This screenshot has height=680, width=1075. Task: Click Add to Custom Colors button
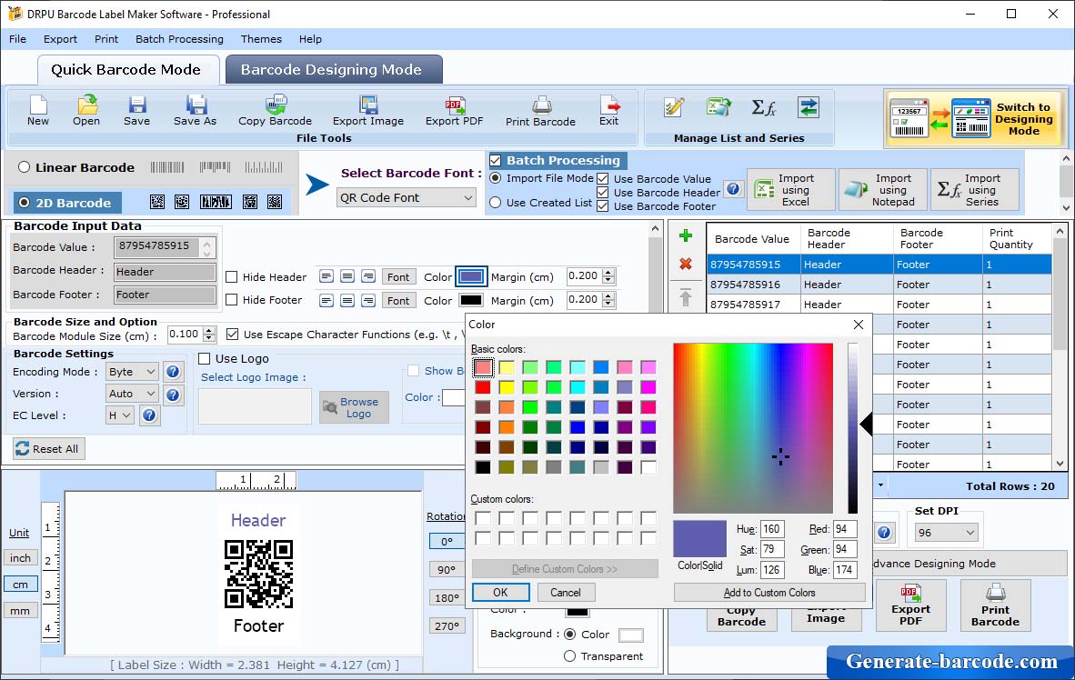click(x=769, y=592)
